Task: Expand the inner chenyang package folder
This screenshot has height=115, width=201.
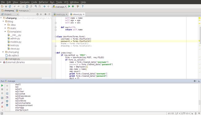Action: [3, 52]
